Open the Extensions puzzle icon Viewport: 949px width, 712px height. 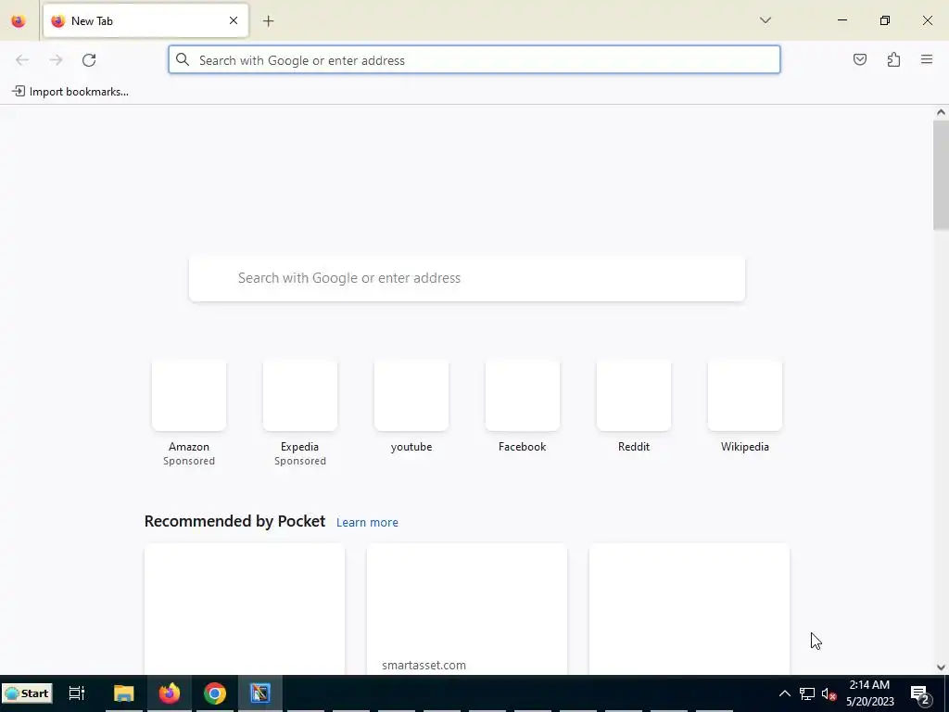tap(893, 59)
